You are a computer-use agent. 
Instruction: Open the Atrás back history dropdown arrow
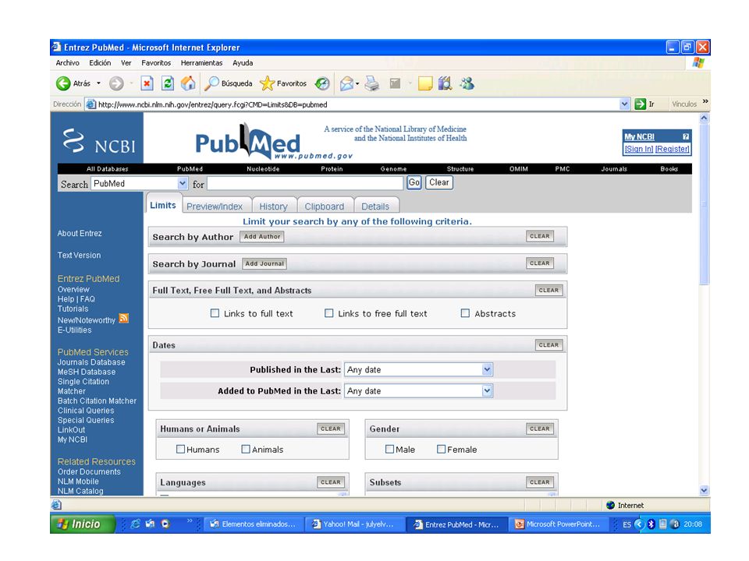[x=98, y=83]
